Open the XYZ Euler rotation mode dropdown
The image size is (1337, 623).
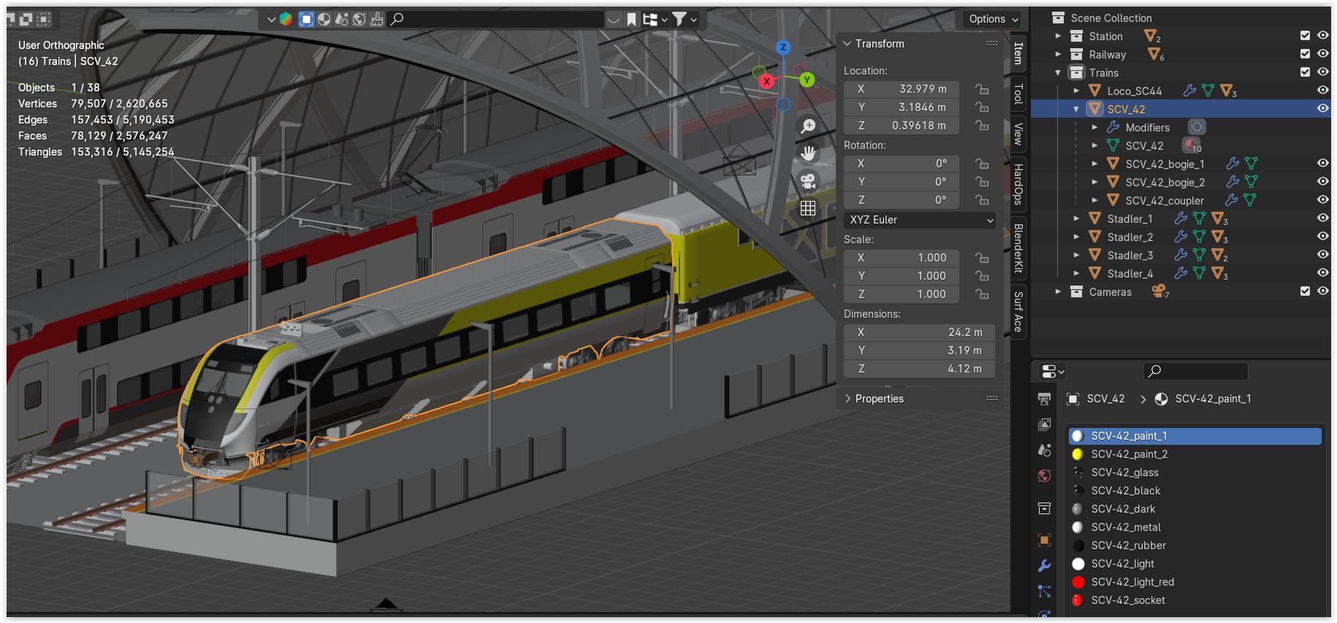coord(920,220)
